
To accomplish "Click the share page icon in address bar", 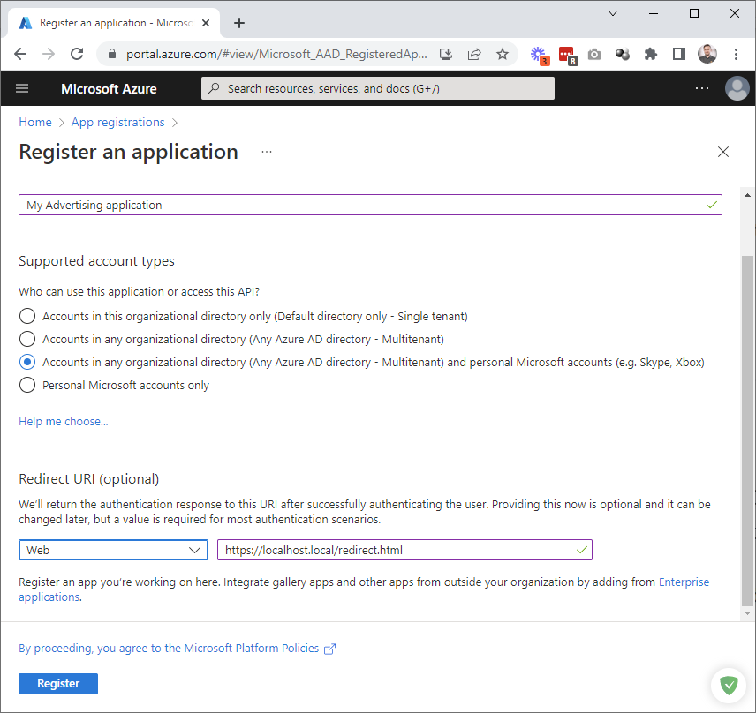I will 474,54.
